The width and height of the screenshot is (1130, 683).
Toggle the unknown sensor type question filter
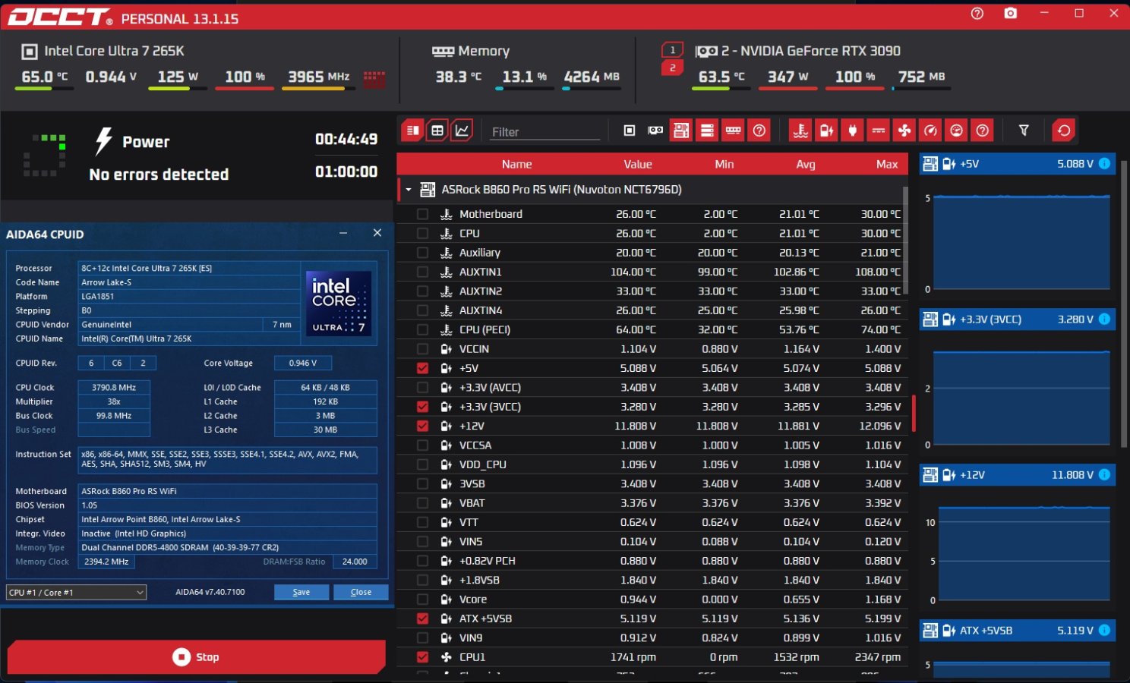pyautogui.click(x=982, y=131)
